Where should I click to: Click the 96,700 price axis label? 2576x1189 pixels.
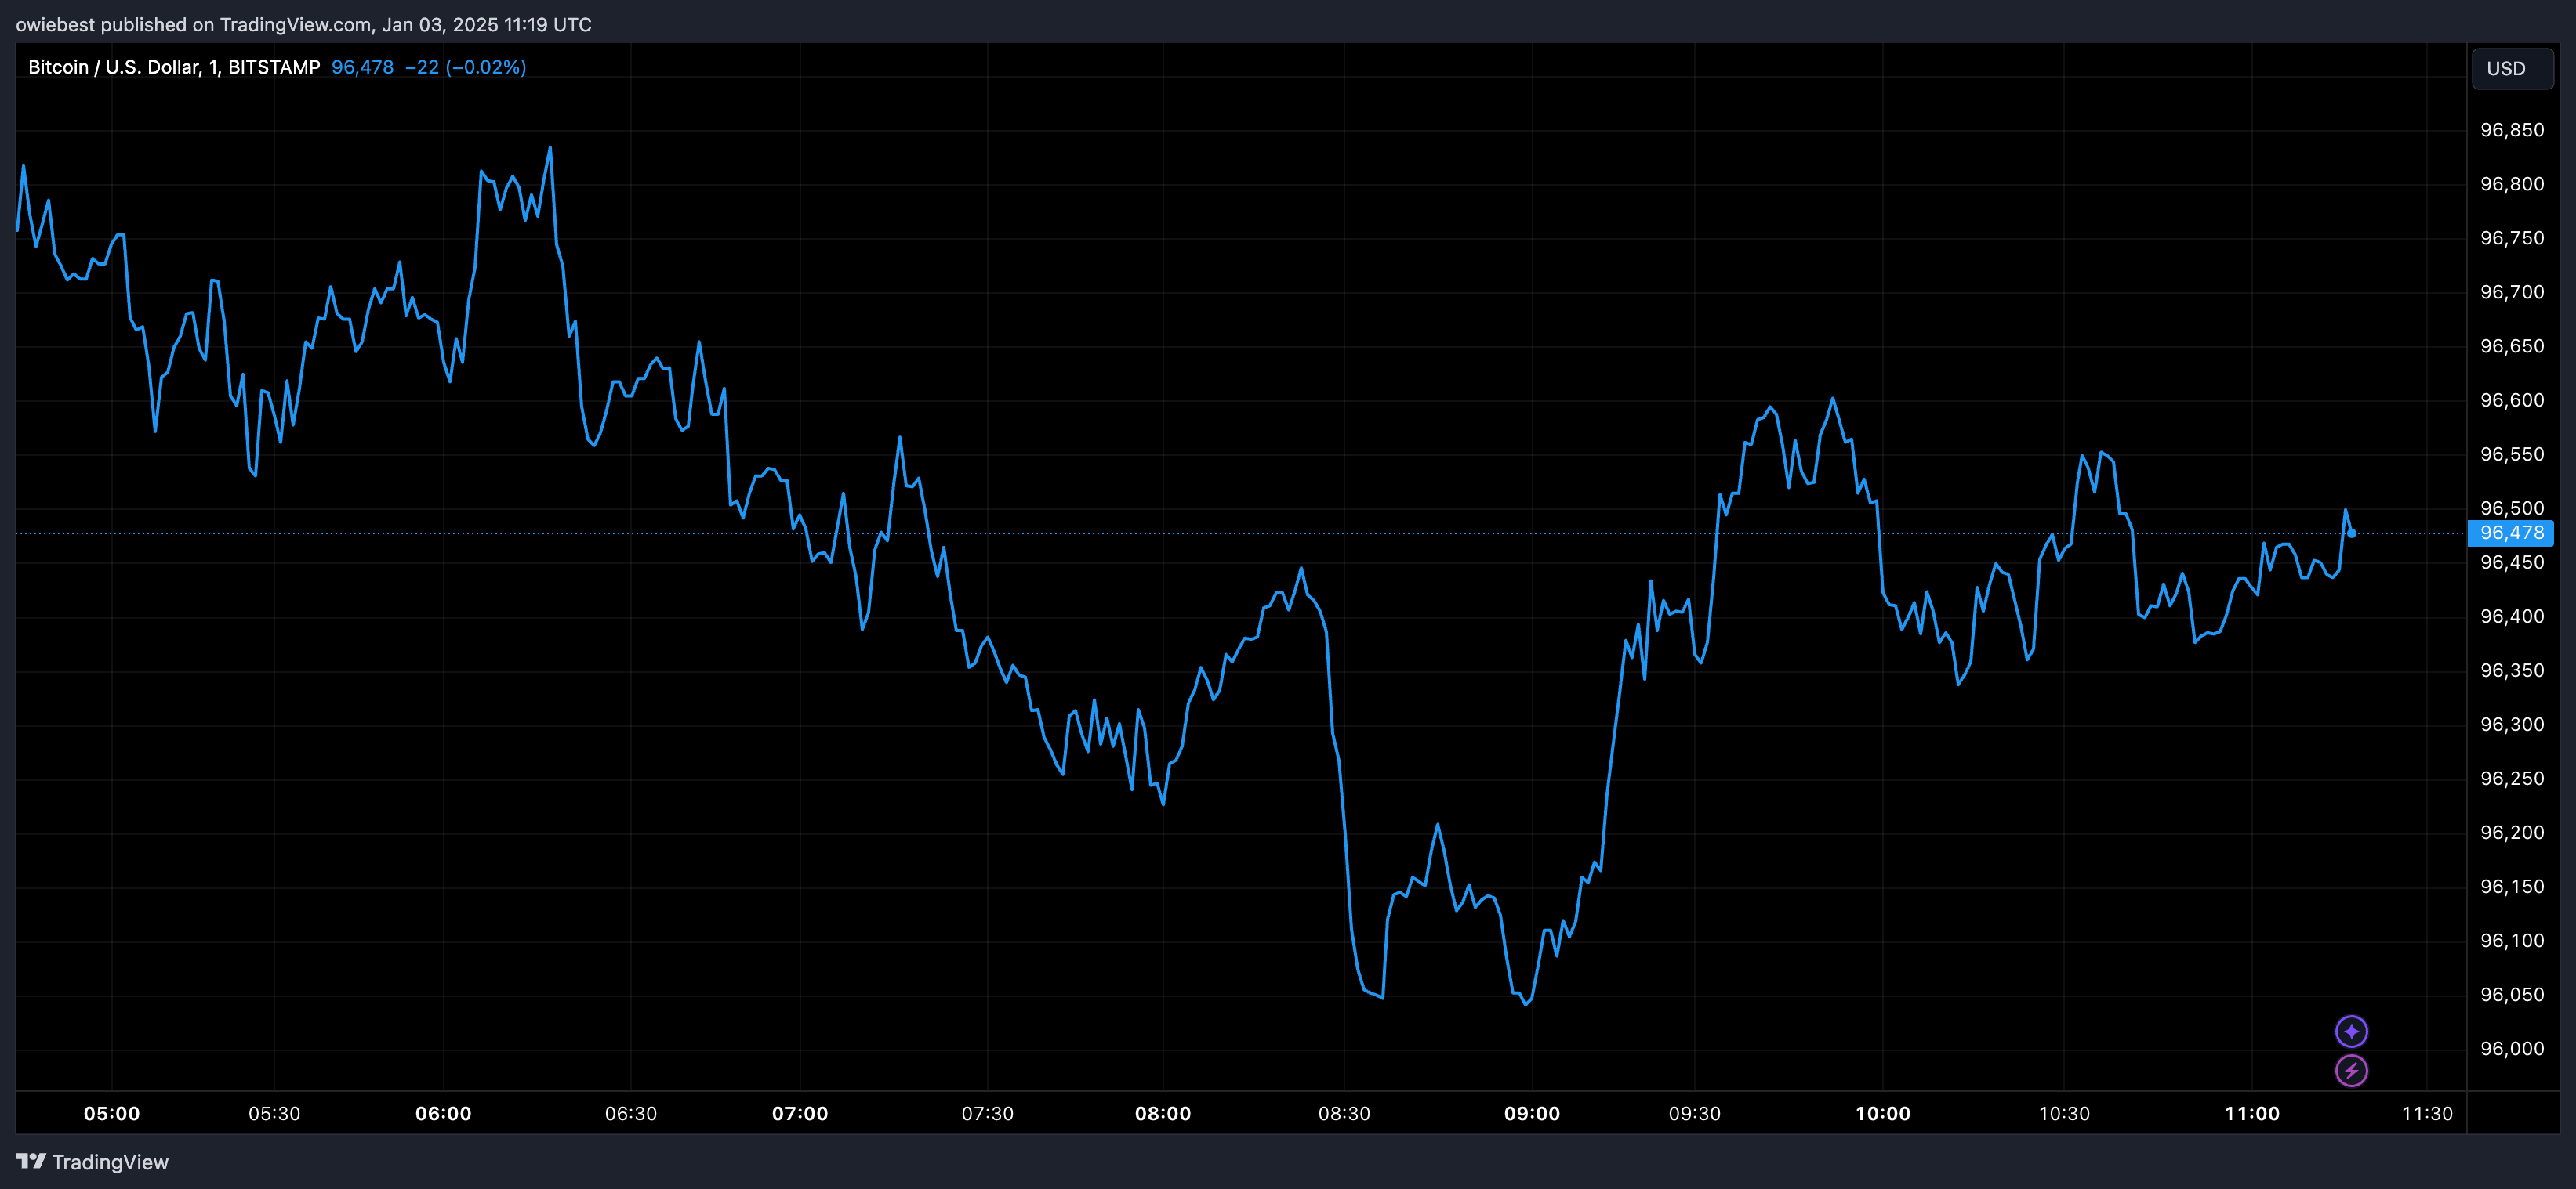(x=2512, y=291)
